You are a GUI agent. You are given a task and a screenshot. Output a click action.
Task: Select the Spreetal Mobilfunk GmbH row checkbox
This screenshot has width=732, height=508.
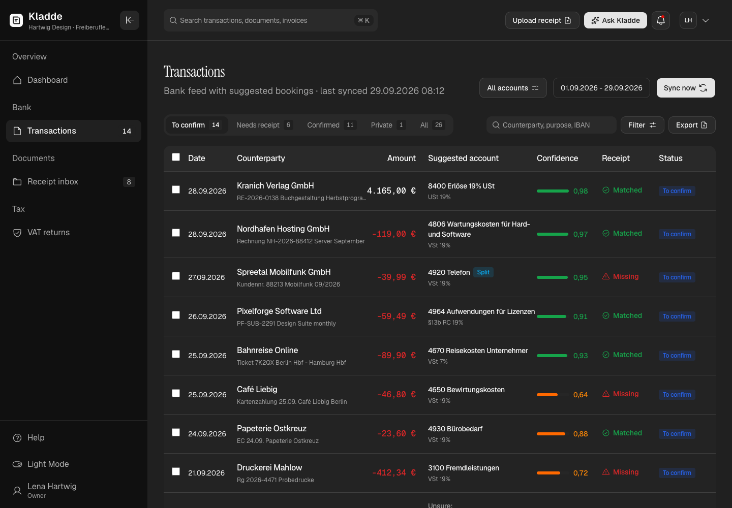pos(176,276)
